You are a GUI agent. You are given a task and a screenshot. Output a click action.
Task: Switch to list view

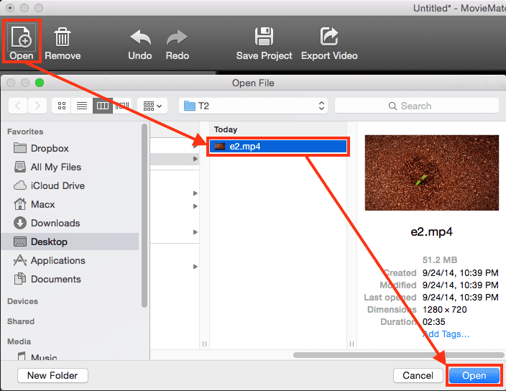click(82, 106)
